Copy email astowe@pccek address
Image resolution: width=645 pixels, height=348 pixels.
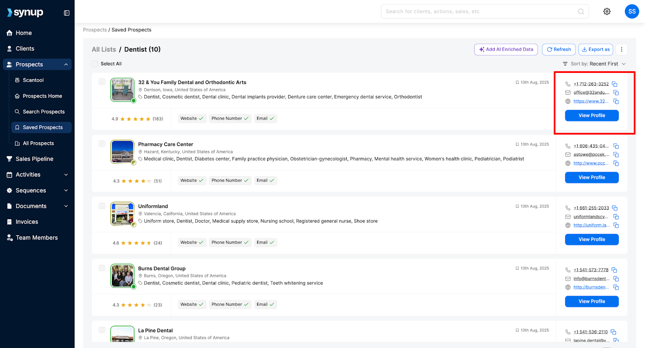pyautogui.click(x=616, y=155)
